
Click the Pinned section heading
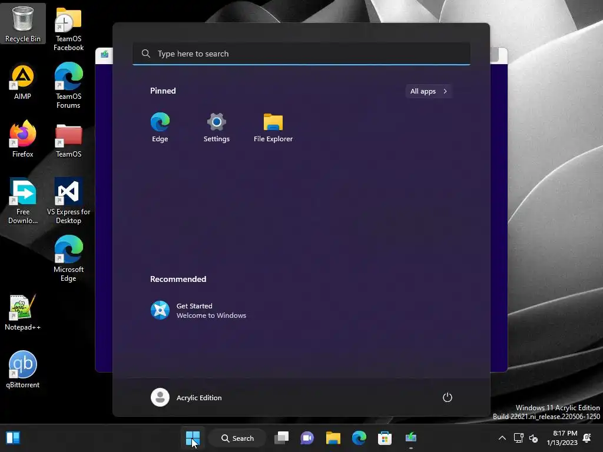tap(163, 91)
